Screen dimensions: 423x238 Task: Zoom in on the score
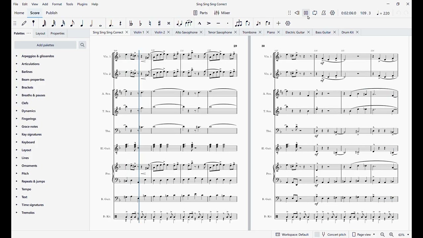391,235
